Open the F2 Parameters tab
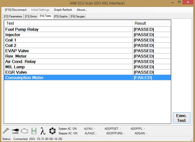This screenshot has height=142, width=195. pos(13,16)
